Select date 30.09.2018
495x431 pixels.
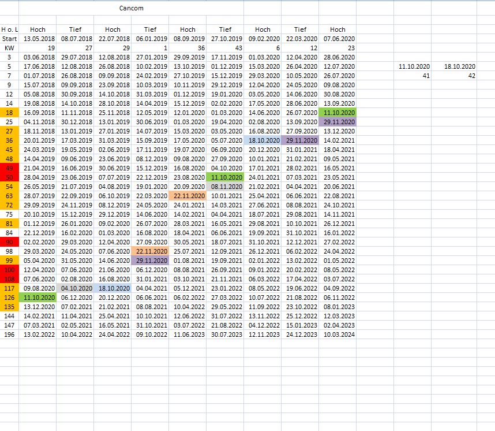tap(75, 94)
